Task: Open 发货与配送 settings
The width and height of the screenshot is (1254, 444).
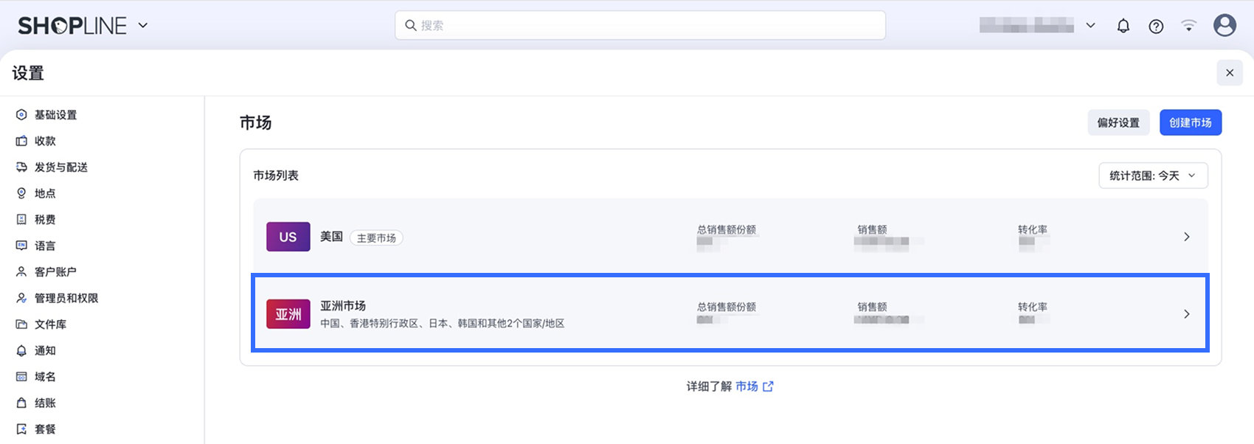Action: [x=60, y=167]
